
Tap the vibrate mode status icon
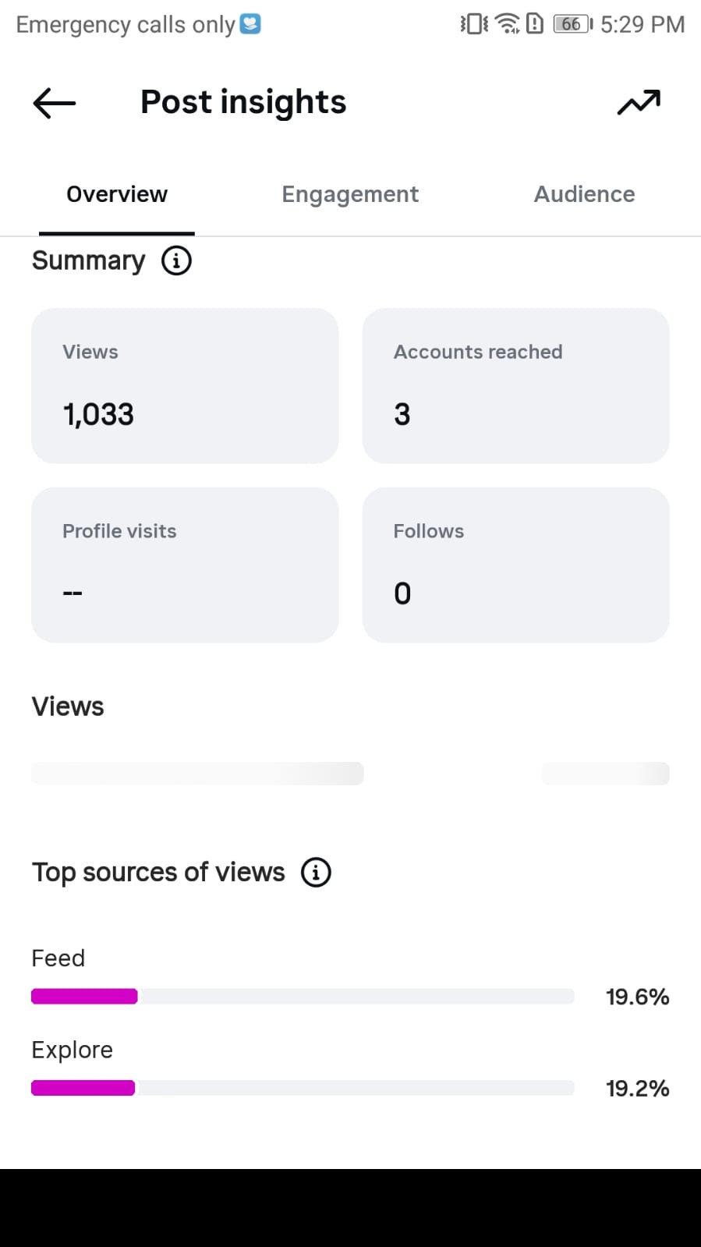pyautogui.click(x=473, y=24)
